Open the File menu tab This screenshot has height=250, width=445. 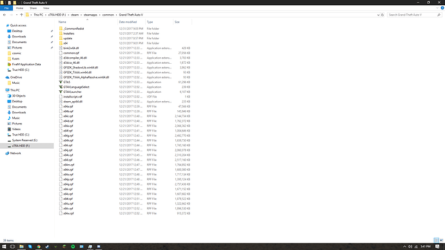[x=6, y=8]
